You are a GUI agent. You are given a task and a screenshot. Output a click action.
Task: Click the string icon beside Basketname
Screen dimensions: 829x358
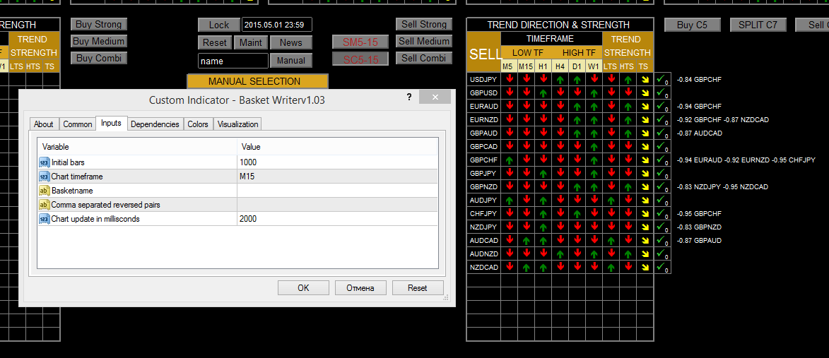click(45, 191)
